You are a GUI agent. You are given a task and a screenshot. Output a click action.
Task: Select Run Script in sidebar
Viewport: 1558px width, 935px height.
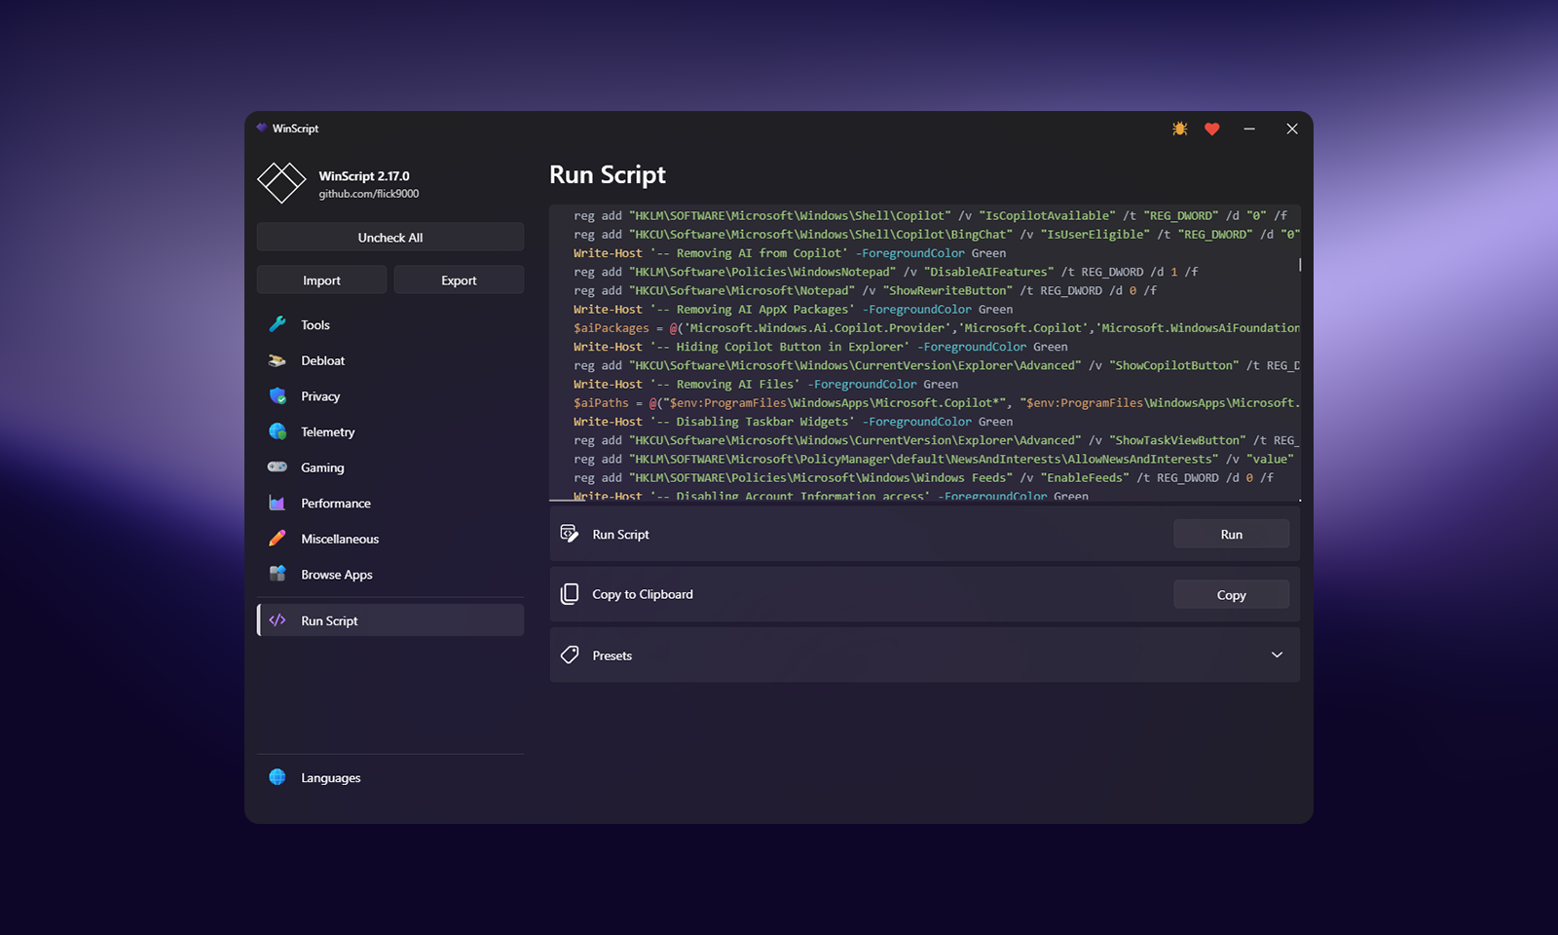coord(390,620)
